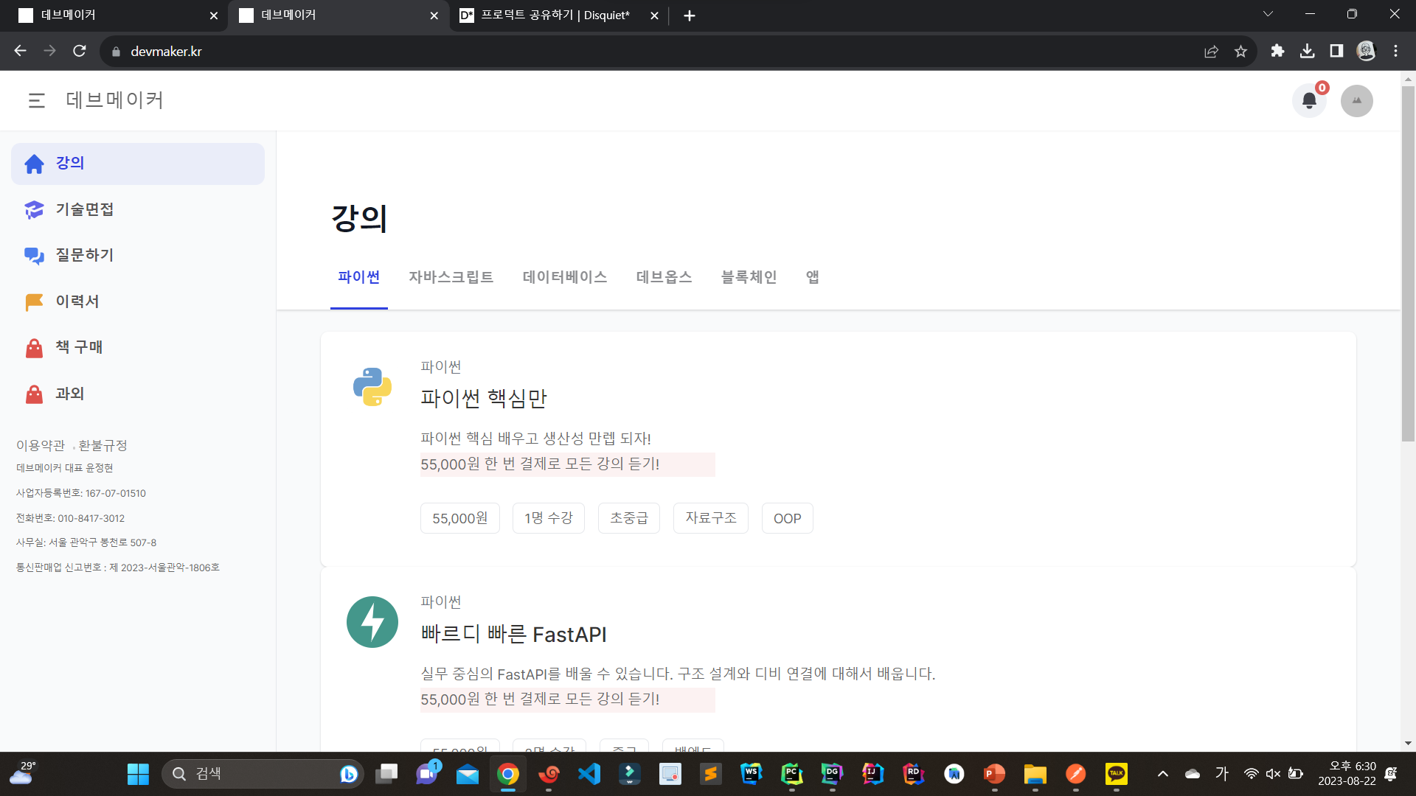Switch to the 데이터베이스 tab

coord(564,277)
